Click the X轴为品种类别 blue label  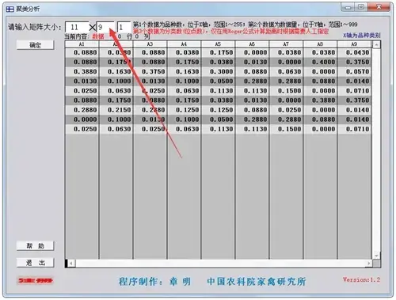click(x=362, y=36)
